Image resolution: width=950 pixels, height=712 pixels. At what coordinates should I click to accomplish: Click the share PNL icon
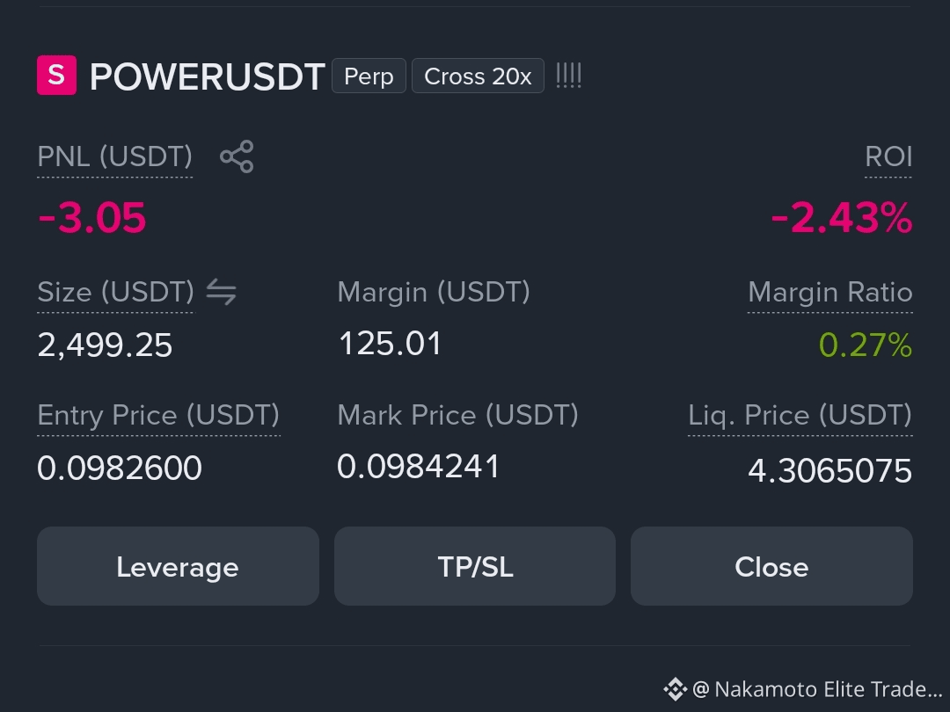[237, 156]
